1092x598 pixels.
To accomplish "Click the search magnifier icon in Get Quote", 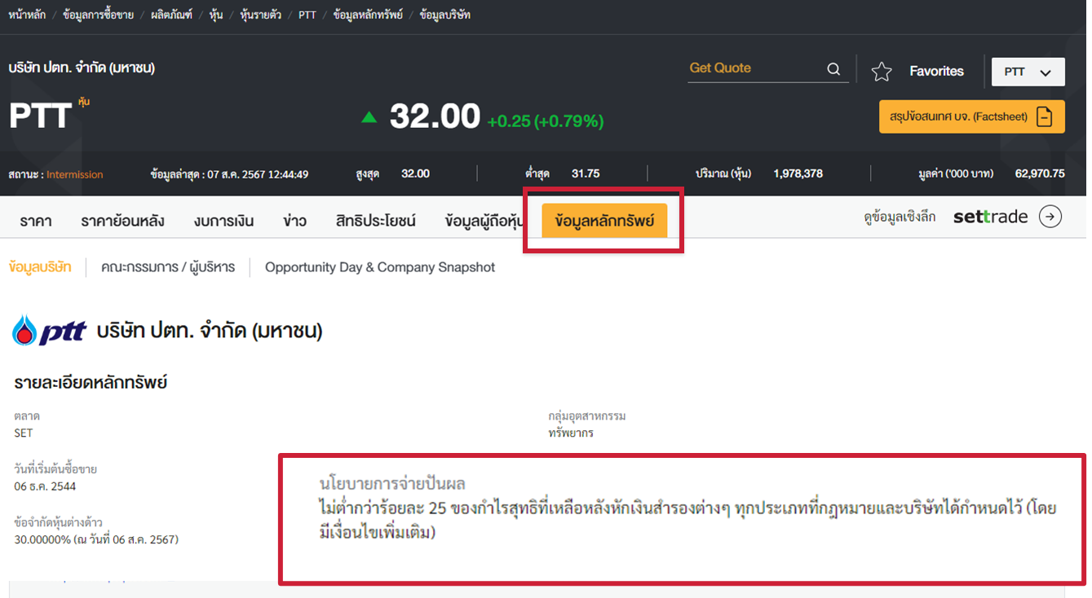I will point(833,69).
